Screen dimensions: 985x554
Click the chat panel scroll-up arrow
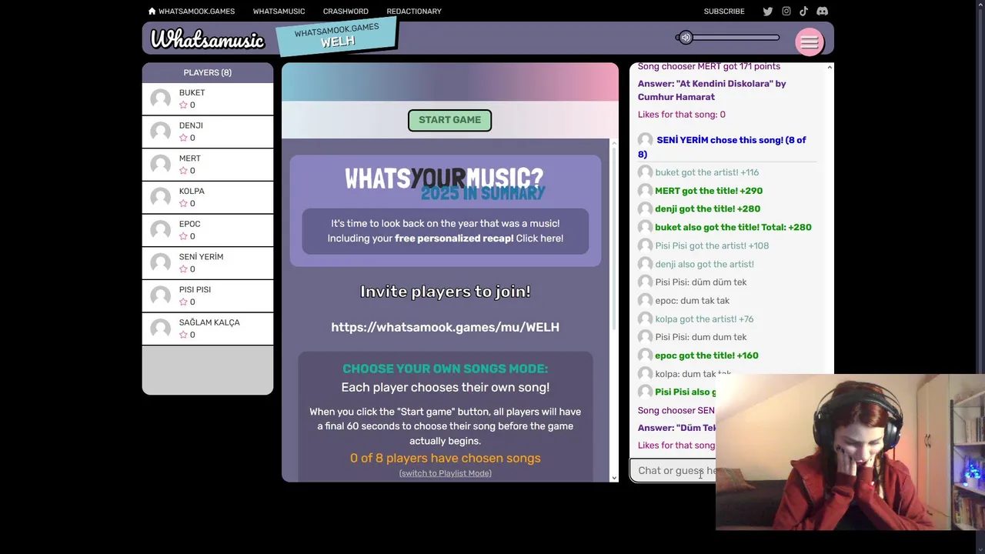pyautogui.click(x=830, y=68)
